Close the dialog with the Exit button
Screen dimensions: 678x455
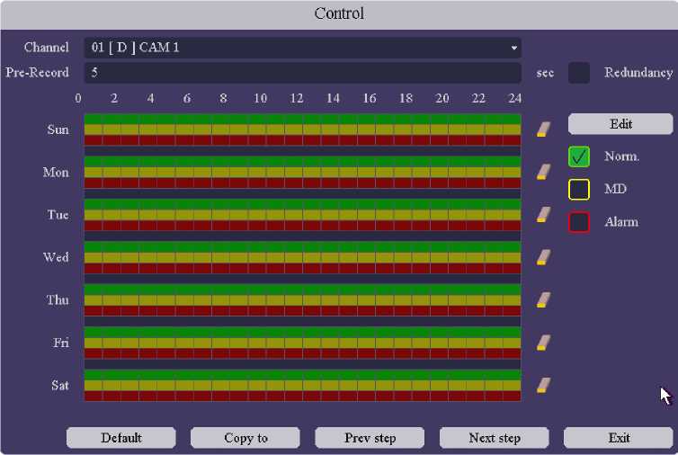pyautogui.click(x=619, y=438)
